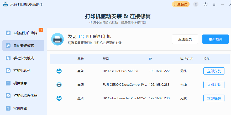
Task: Click 无线 in 192.168.0.222 row
Action: point(183,71)
